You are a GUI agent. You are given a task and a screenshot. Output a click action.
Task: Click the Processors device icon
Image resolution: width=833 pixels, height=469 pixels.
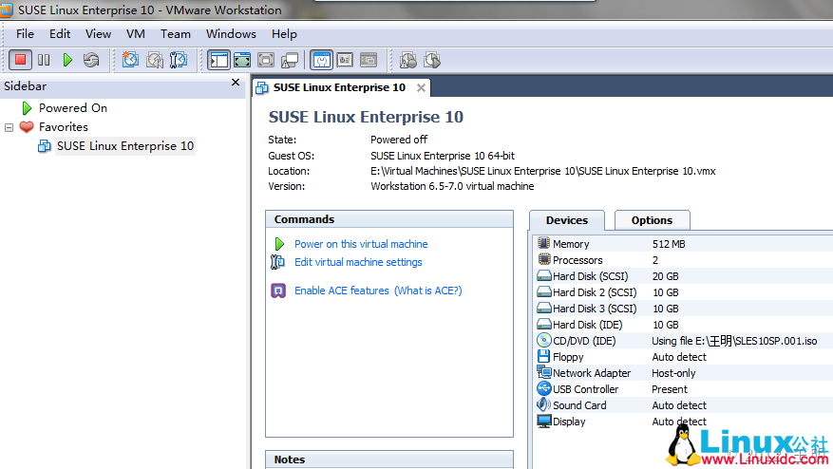pyautogui.click(x=544, y=259)
